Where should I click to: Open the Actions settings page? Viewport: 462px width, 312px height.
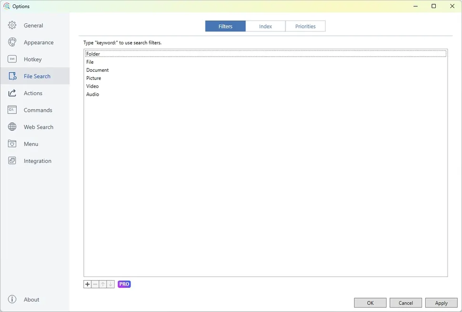pos(12,93)
